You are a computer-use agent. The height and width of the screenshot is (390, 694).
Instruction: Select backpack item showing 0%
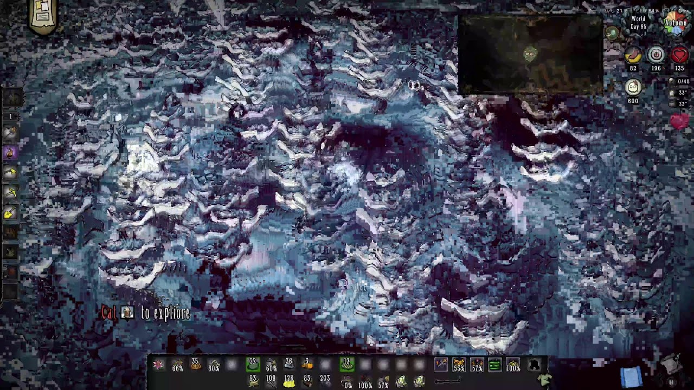(348, 382)
